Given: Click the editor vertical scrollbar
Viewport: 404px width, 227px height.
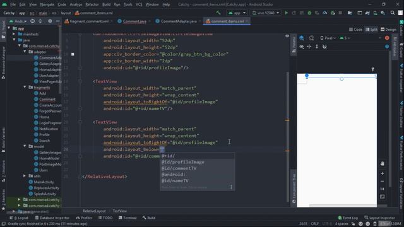Looking at the screenshot, I should pos(288,136).
